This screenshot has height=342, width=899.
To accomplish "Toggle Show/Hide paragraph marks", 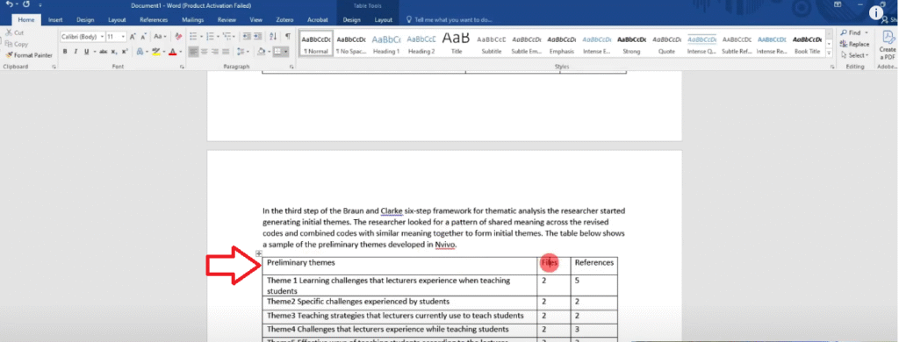I will [287, 37].
